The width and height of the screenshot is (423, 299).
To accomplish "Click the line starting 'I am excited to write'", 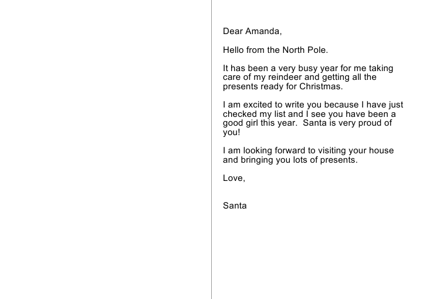I will [313, 105].
